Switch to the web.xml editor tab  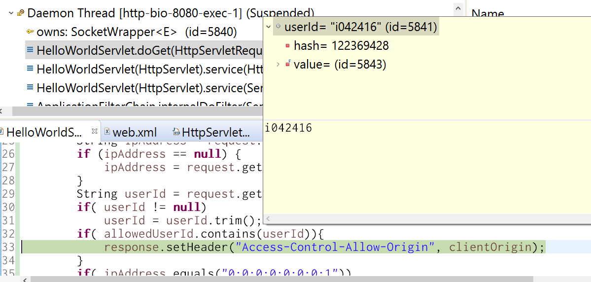(x=135, y=132)
